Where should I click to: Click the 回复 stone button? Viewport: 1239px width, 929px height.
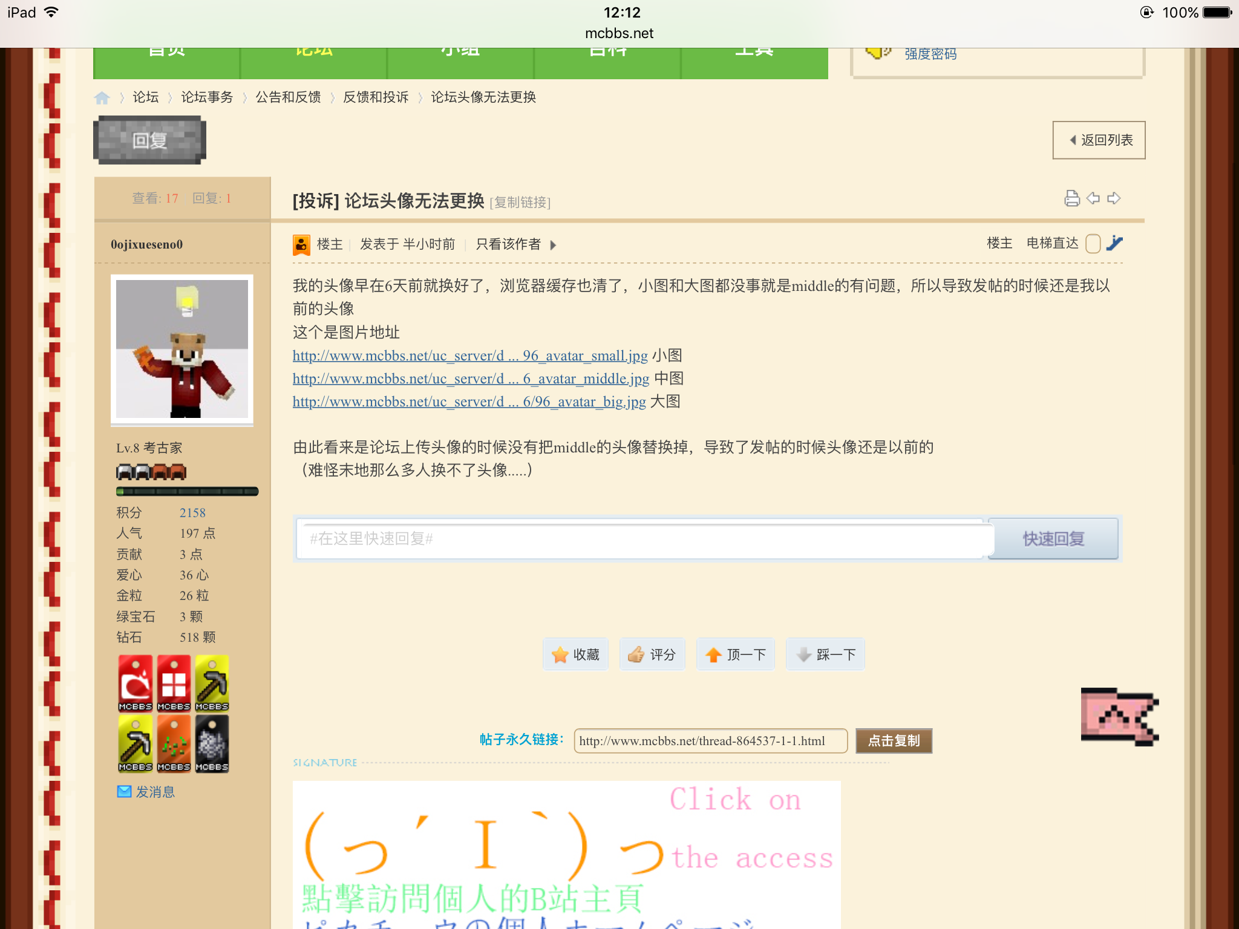[149, 140]
